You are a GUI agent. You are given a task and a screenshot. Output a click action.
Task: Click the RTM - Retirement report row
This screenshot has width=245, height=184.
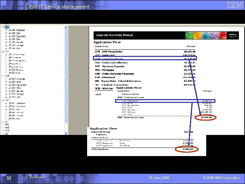click(145, 77)
